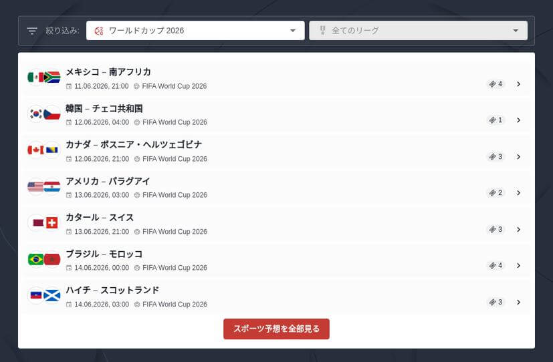Open the 韓国 – チェコ共和国 match
The height and width of the screenshot is (362, 553).
pos(277,115)
